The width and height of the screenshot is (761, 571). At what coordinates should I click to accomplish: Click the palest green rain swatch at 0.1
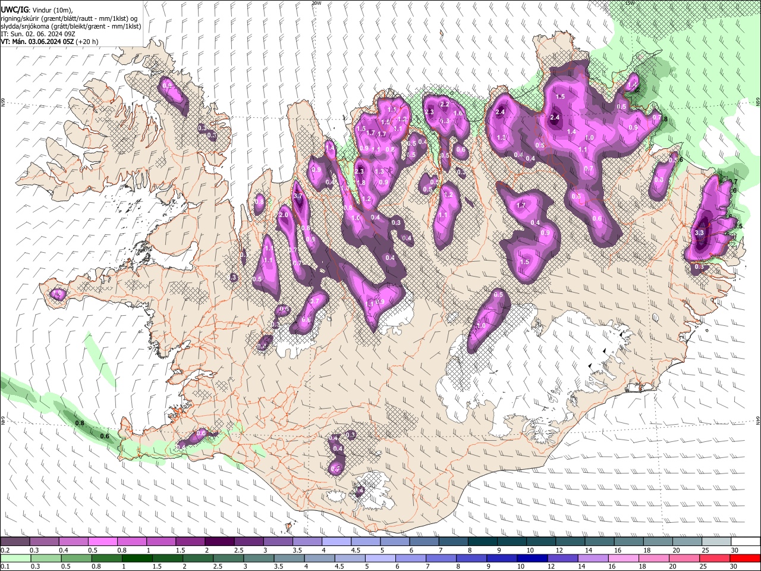tap(15, 558)
